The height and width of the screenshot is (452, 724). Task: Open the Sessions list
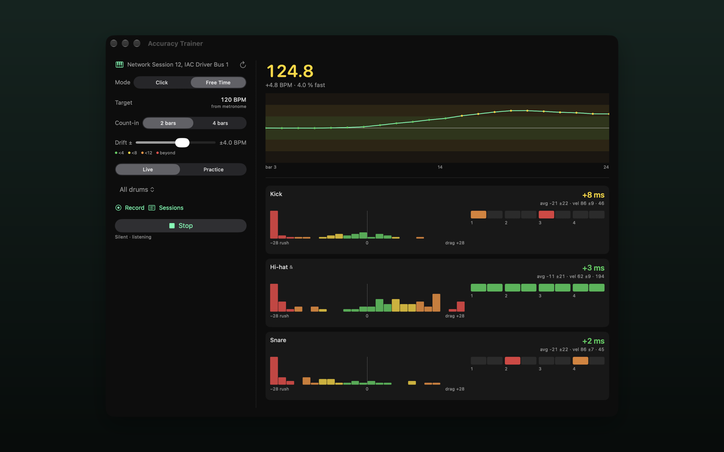coord(166,207)
